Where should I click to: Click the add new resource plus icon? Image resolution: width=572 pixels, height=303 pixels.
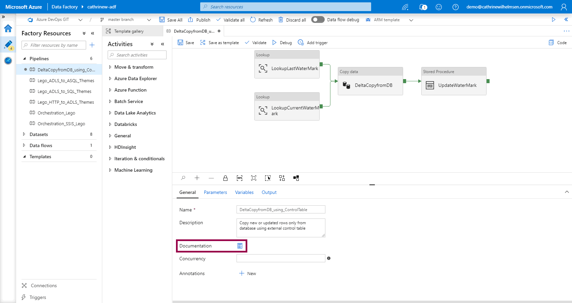[92, 45]
